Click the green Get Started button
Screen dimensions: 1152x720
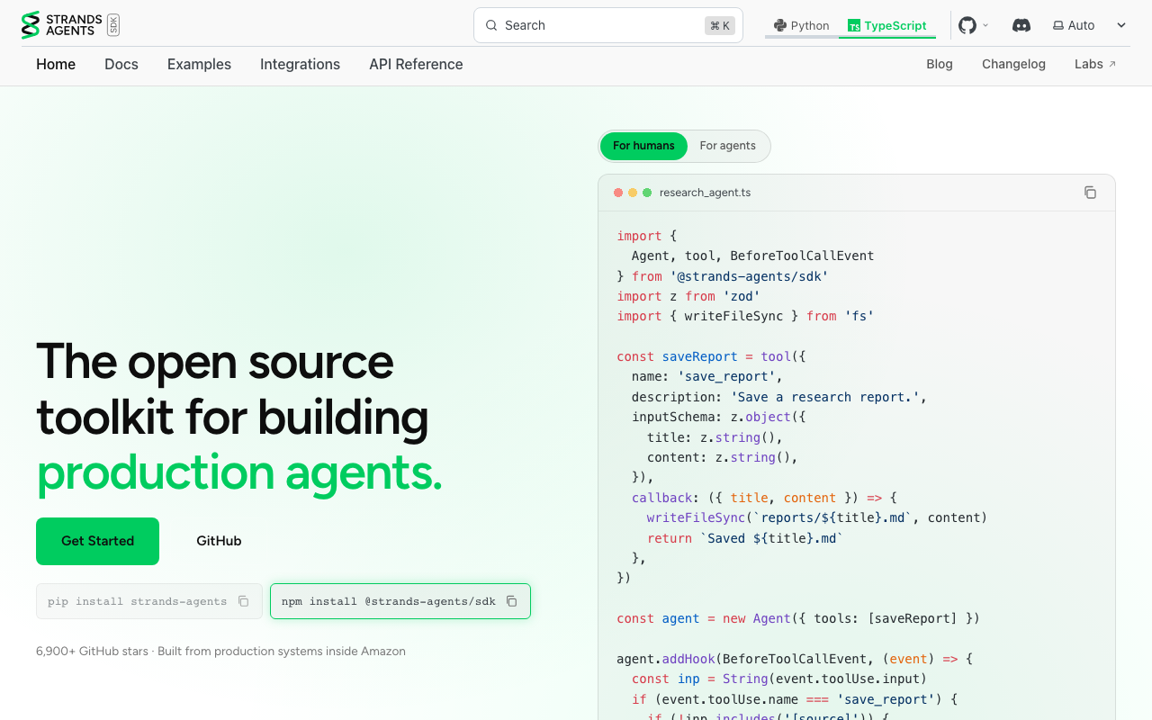point(97,541)
